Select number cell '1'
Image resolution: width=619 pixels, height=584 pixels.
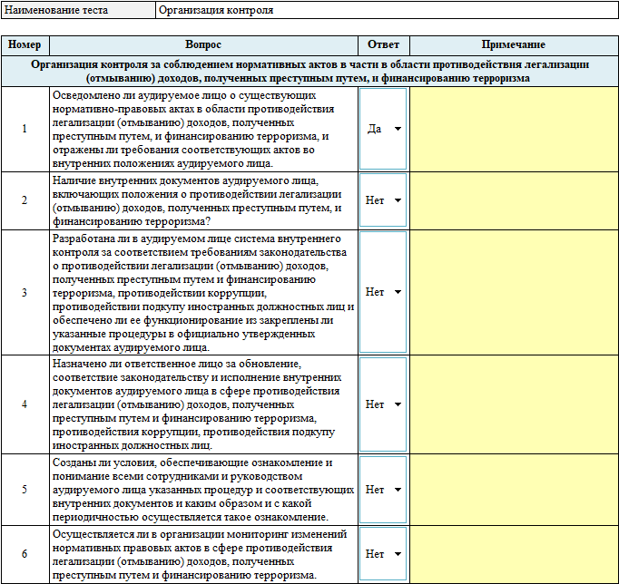click(x=25, y=129)
